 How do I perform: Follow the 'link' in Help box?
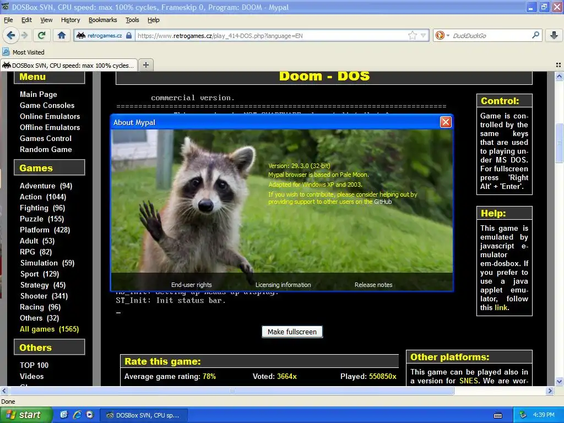tap(501, 307)
